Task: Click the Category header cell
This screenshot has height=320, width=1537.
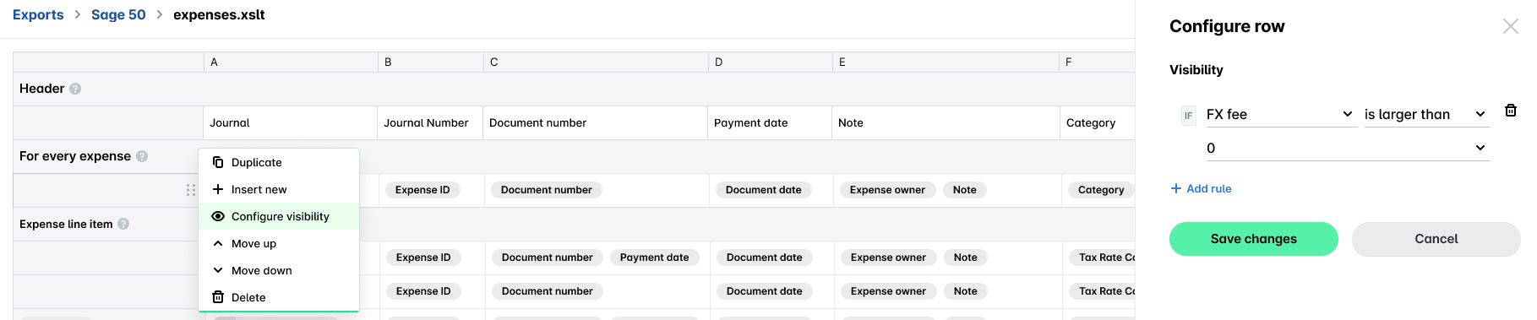Action: pyautogui.click(x=1098, y=122)
